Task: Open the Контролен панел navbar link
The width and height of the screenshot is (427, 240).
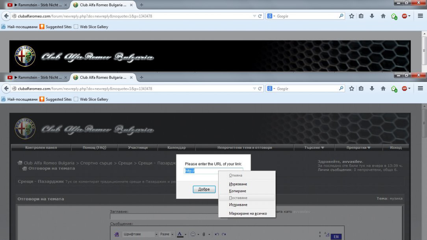Action: [x=41, y=148]
